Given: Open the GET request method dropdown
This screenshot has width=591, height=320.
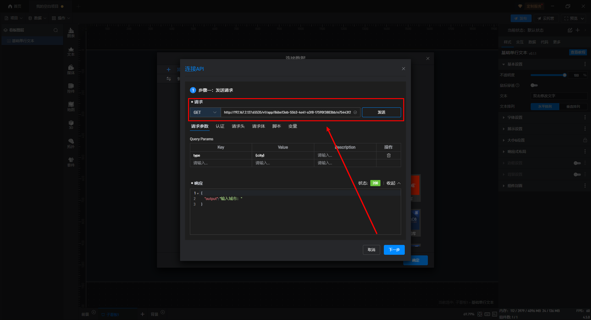Looking at the screenshot, I should pyautogui.click(x=205, y=112).
